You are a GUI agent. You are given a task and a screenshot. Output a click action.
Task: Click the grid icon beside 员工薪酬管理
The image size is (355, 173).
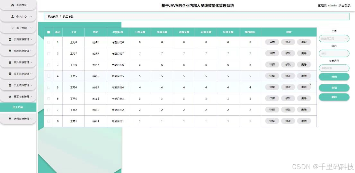pyautogui.click(x=10, y=74)
